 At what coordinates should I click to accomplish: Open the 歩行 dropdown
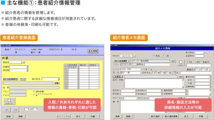(x=210, y=80)
